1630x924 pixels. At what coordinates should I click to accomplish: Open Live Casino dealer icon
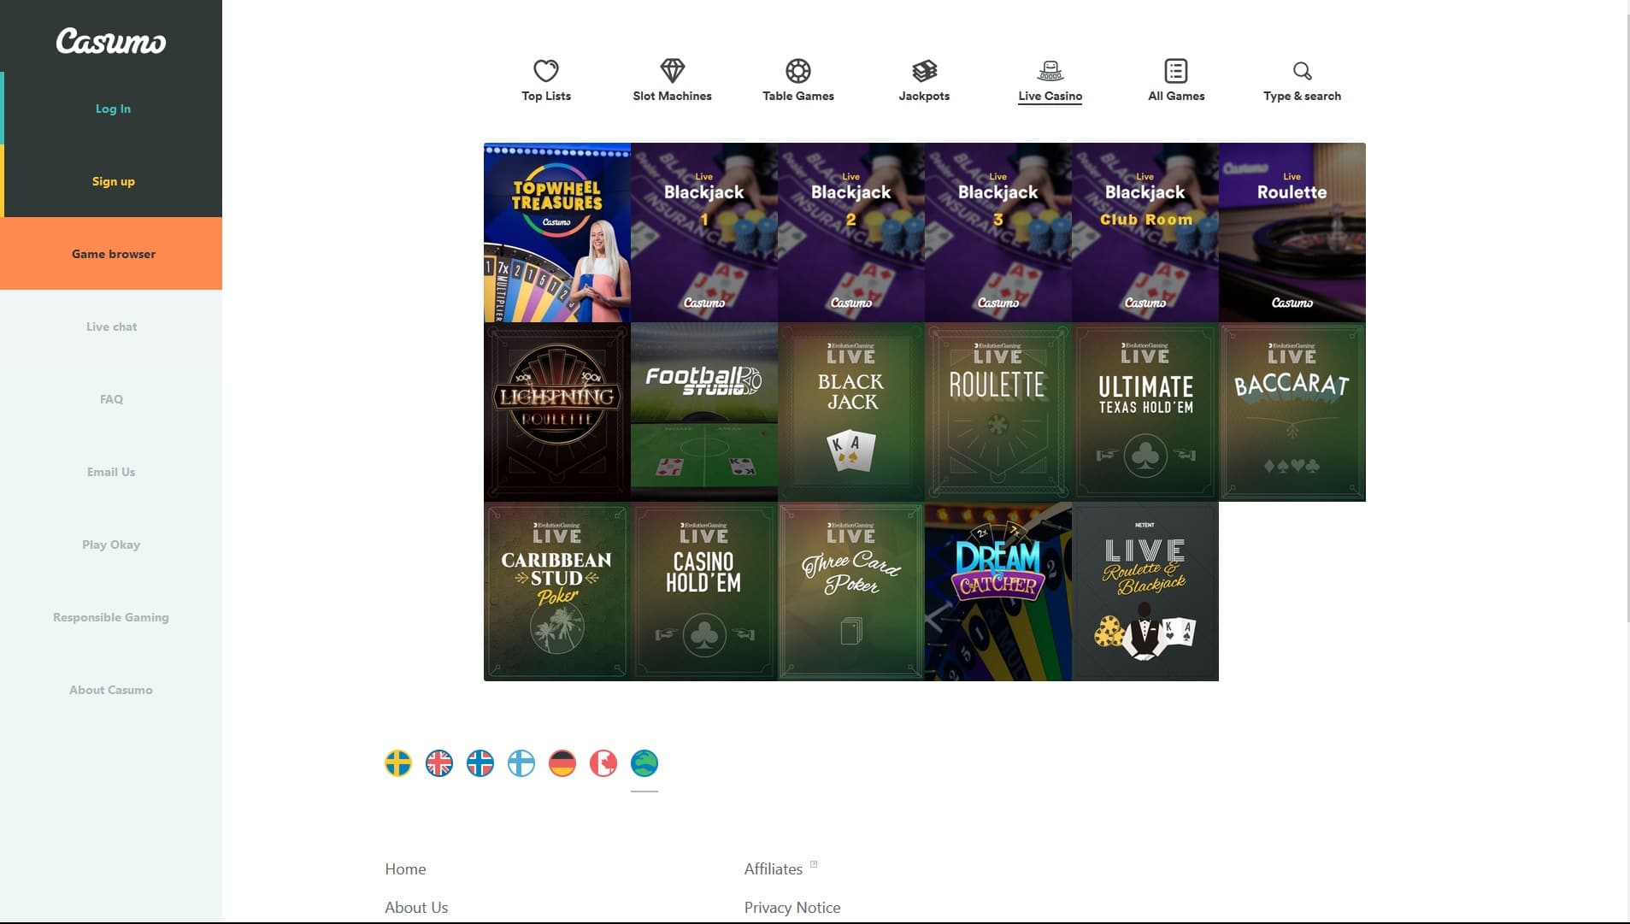click(x=1050, y=70)
